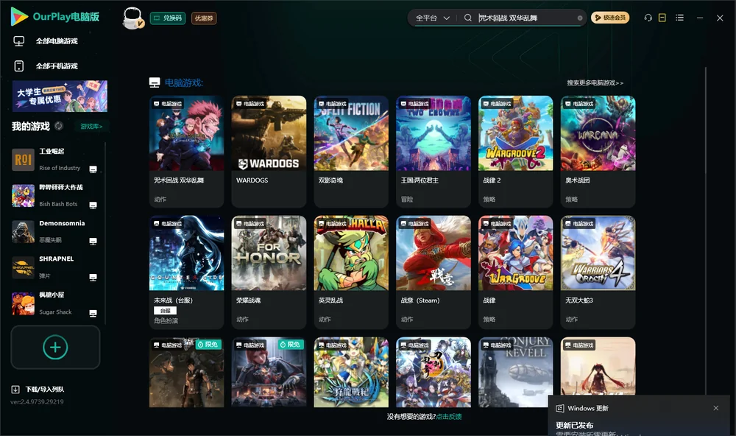Click the 点击反馈 feedback link

[x=448, y=416]
